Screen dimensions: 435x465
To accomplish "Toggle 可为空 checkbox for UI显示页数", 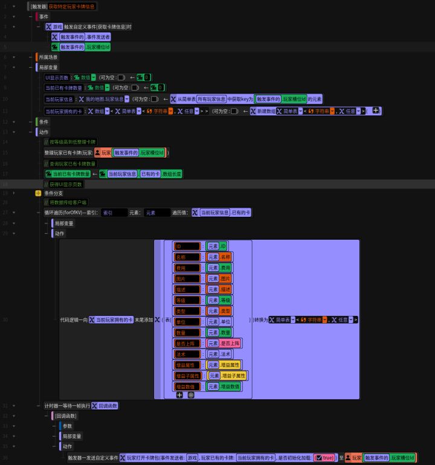I will [x=121, y=78].
